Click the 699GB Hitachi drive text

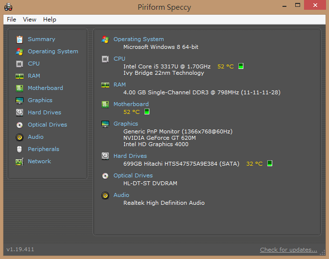(x=181, y=164)
